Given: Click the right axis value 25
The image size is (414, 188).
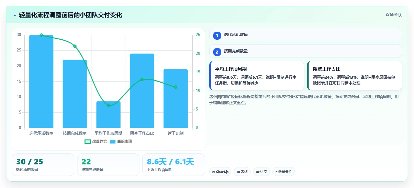Looking at the screenshot, I should [x=198, y=35].
